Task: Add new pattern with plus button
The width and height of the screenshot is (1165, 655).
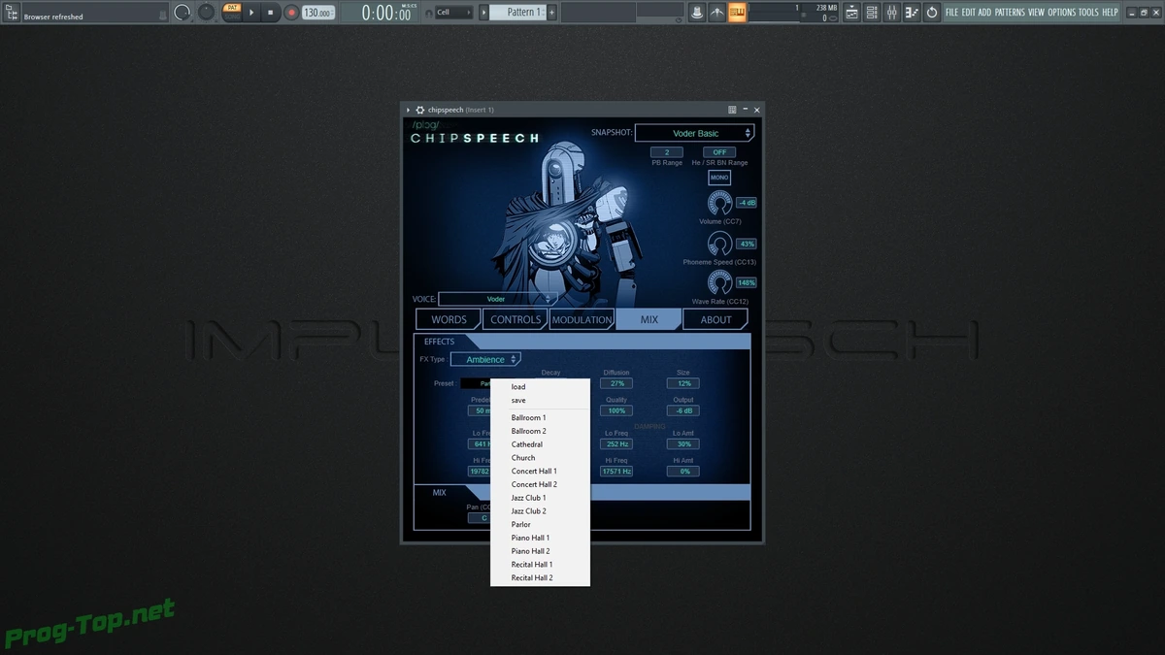Action: 552,13
